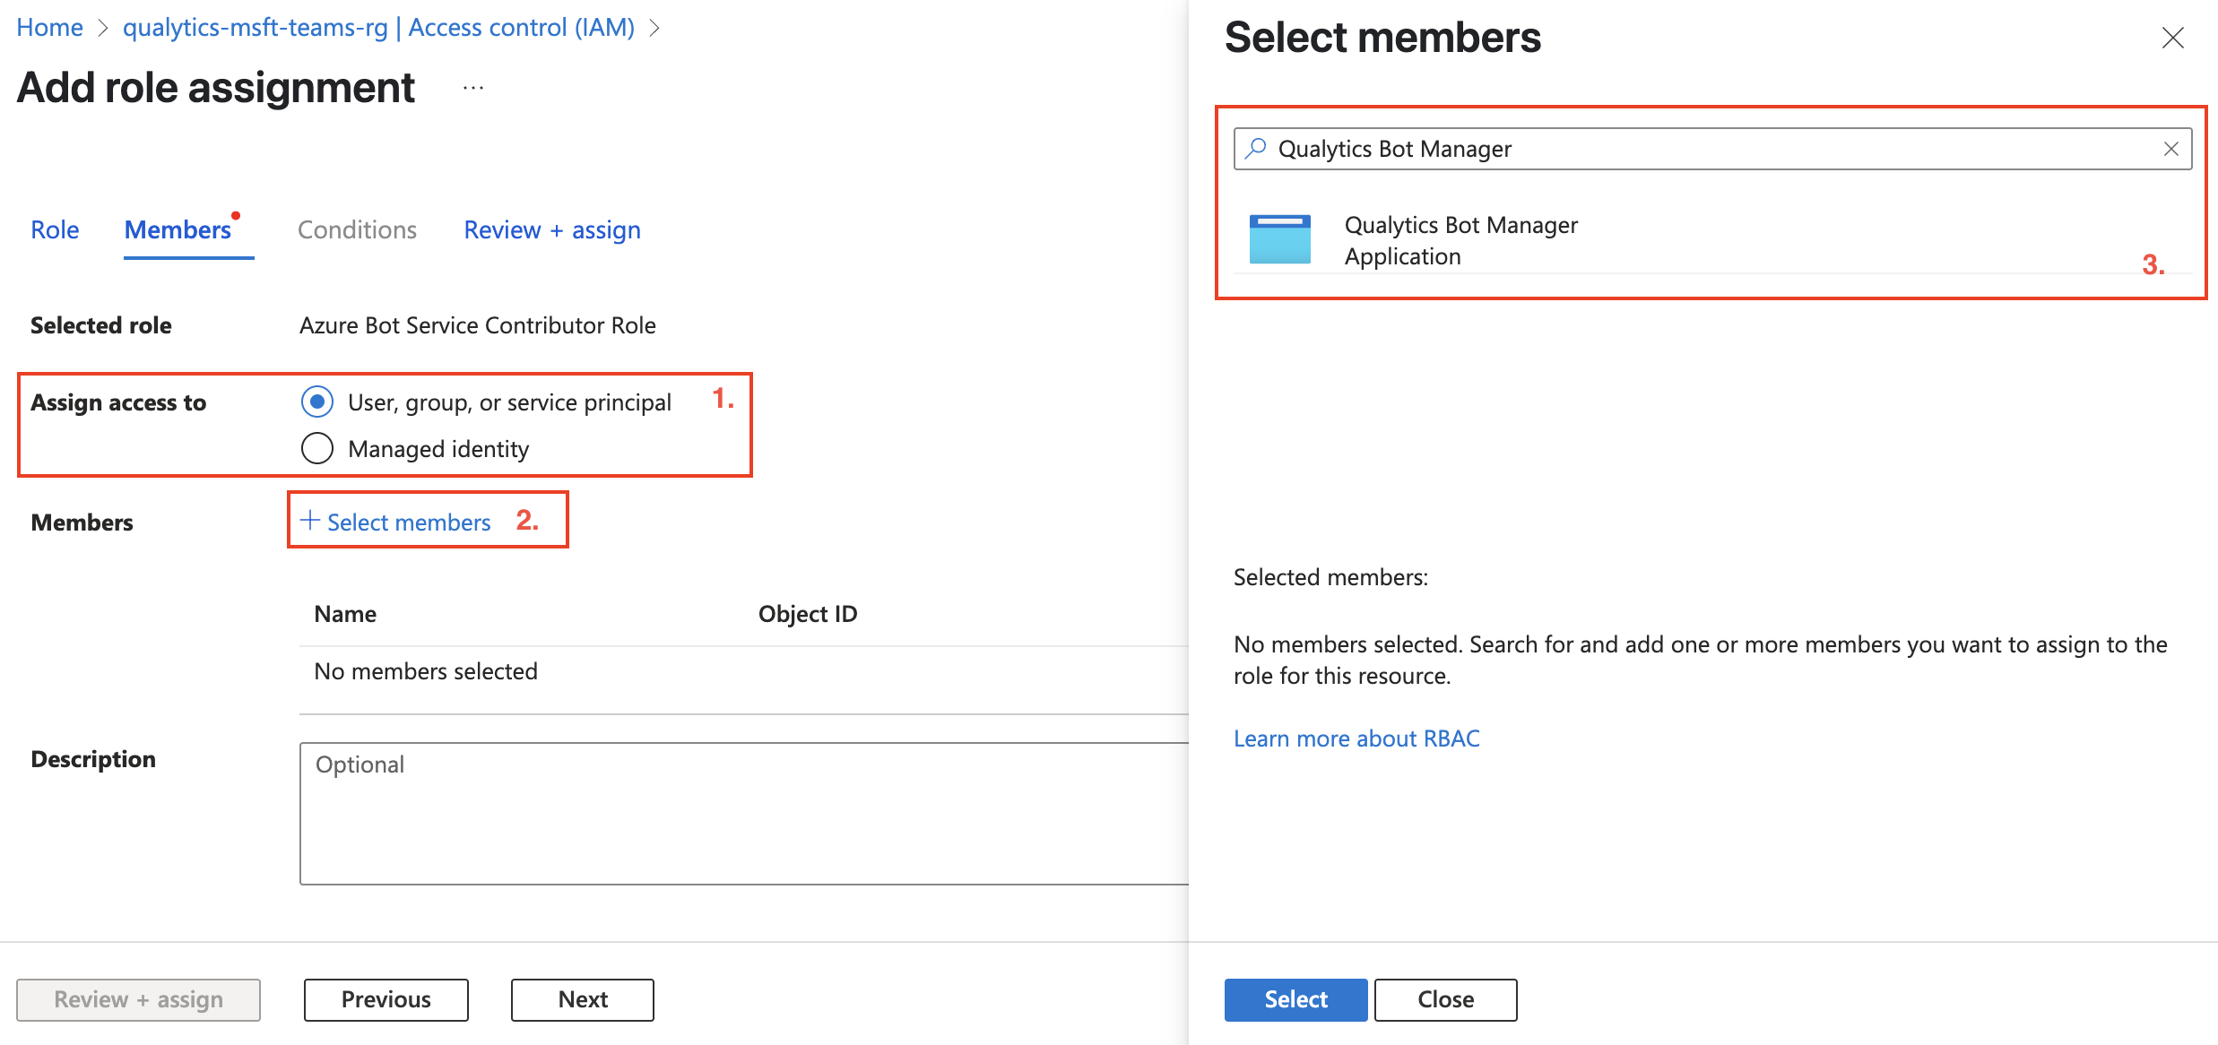Click the Azure Bot Service Contributor Role text
Image resolution: width=2218 pixels, height=1045 pixels.
(x=478, y=325)
